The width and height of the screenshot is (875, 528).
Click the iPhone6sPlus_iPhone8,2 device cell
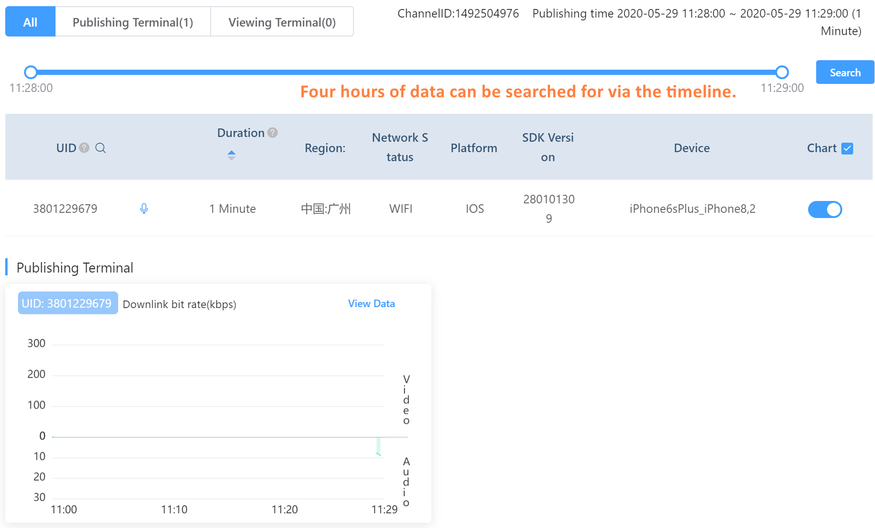click(692, 209)
